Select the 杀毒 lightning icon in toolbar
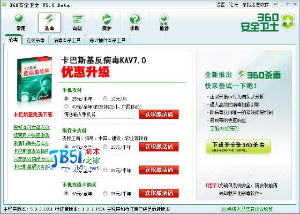 point(49,22)
